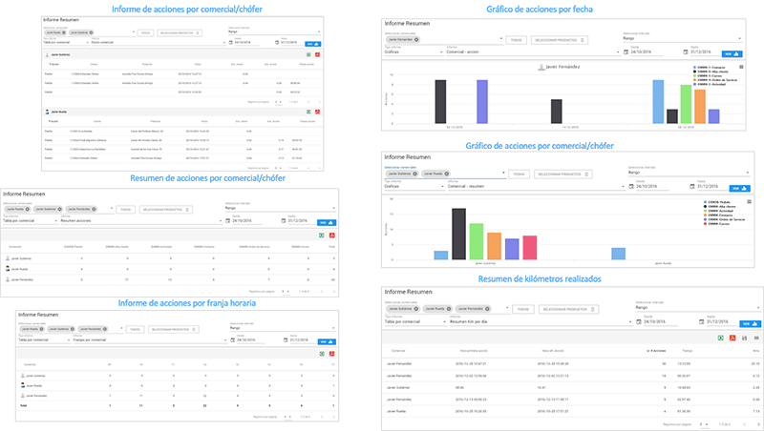
Task: Remove Javier Rueda chip in Gráfico por comercial/chófer panel
Action: point(446,174)
